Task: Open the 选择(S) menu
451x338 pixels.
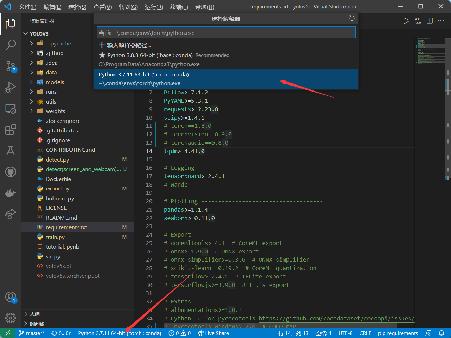Action: point(77,7)
